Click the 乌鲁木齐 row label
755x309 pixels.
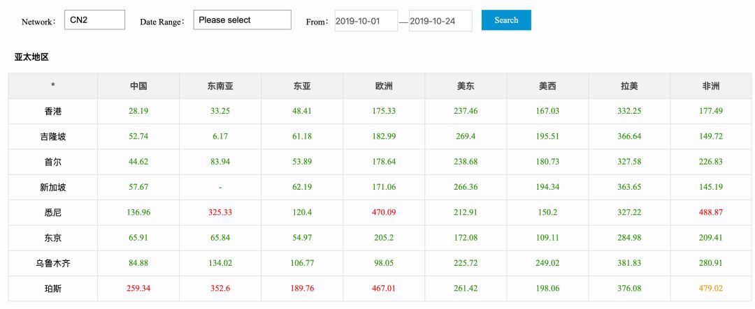(52, 264)
